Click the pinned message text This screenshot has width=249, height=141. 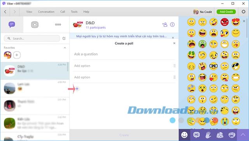pos(121,36)
